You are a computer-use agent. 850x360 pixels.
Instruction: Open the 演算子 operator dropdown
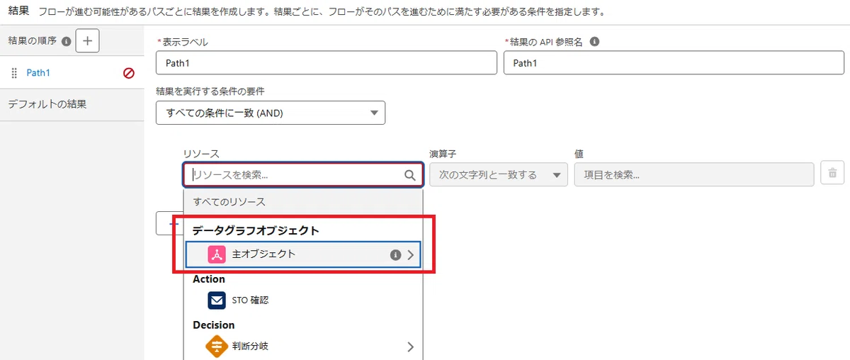click(499, 174)
